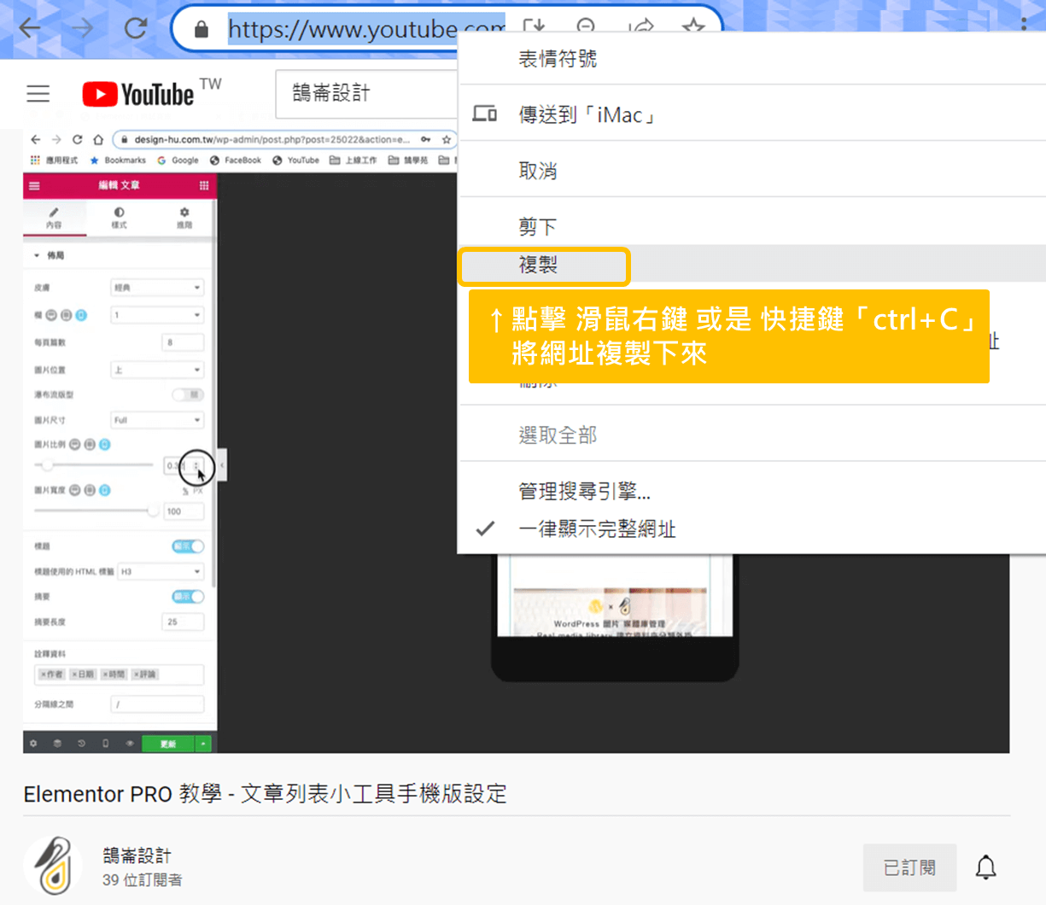Click the YouTube search input field
Image resolution: width=1046 pixels, height=905 pixels.
pos(367,94)
